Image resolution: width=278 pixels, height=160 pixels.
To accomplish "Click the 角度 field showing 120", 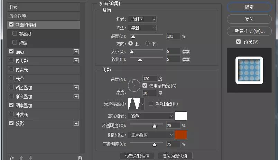I will point(150,79).
